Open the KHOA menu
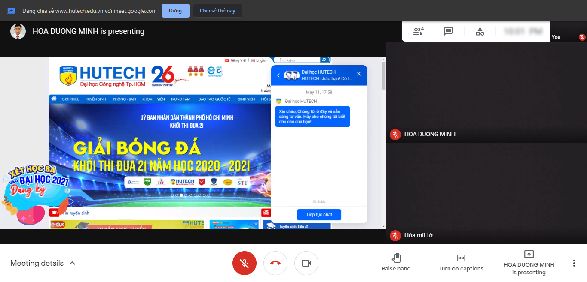 [x=147, y=99]
